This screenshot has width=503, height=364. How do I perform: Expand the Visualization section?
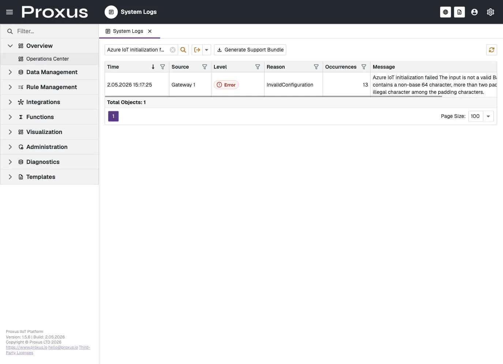click(x=10, y=132)
